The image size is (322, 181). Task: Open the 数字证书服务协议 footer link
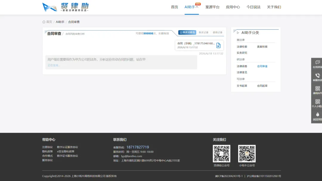pyautogui.click(x=67, y=156)
